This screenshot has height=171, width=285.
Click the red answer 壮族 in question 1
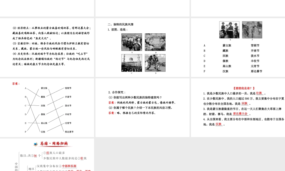pyautogui.click(x=259, y=93)
